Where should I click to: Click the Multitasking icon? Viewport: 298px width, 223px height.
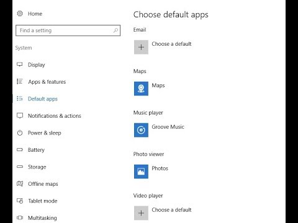[20, 217]
